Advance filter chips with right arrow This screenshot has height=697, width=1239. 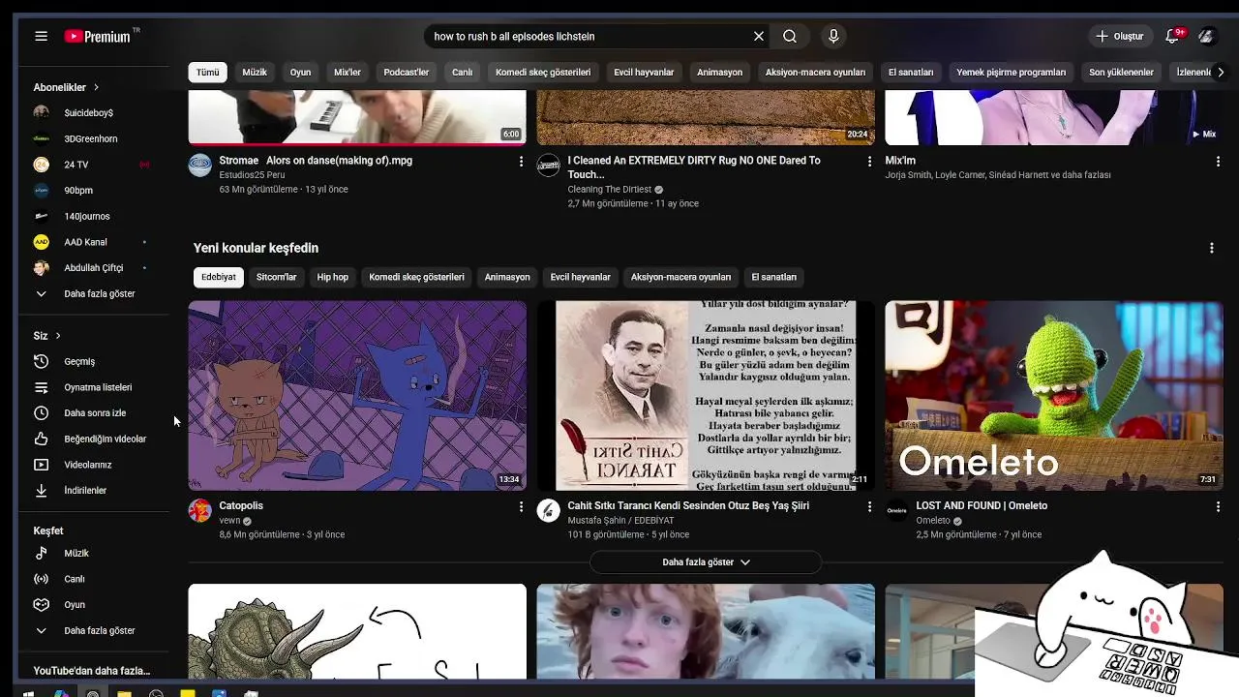coord(1221,73)
